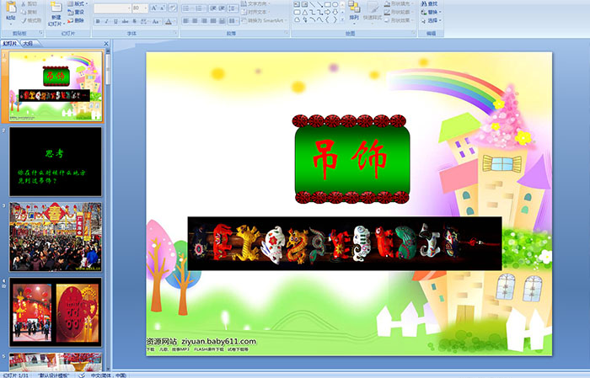Select the Oval shape
This screenshot has height=378, width=590.
(x=335, y=4)
